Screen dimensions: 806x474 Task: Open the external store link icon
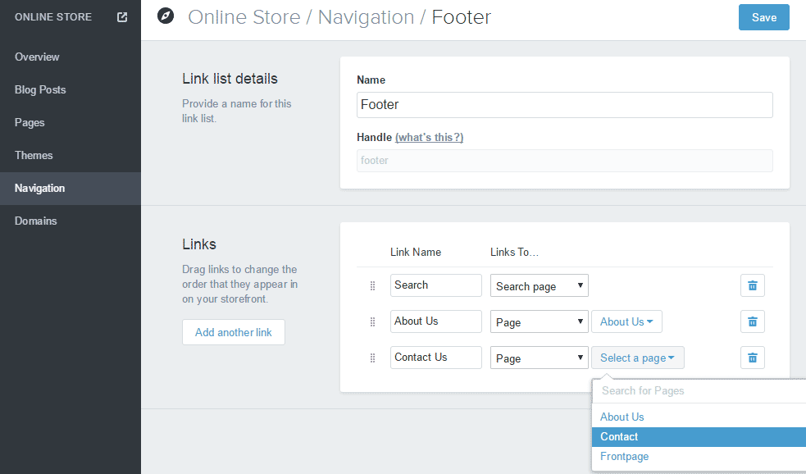click(x=122, y=17)
